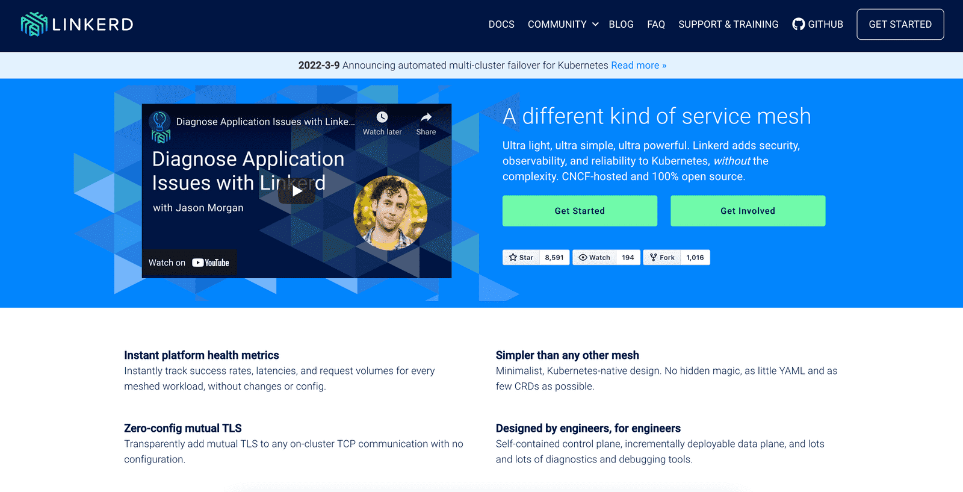
Task: Click the A different kind of service mesh headline
Action: pos(657,116)
